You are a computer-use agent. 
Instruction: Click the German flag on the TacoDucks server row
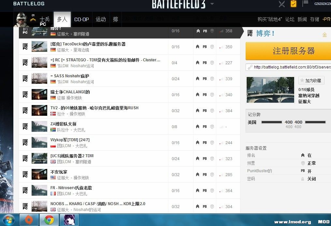53,50
